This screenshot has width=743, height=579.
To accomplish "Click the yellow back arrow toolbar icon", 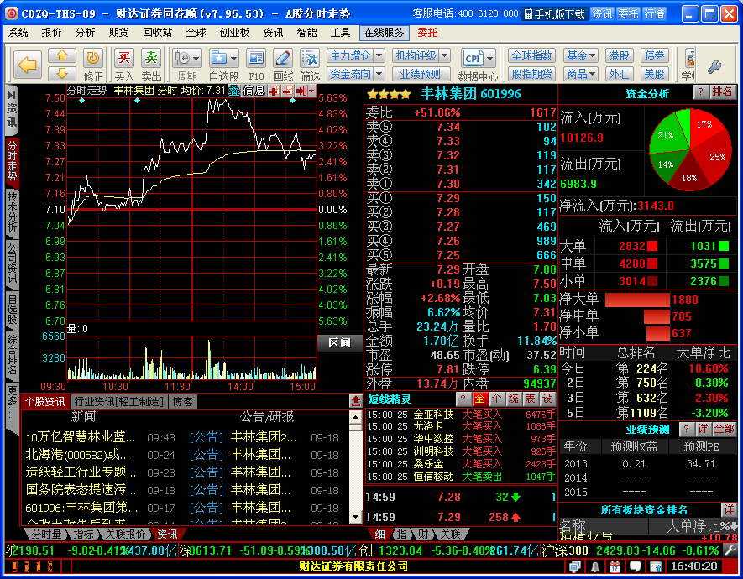I will [27, 65].
